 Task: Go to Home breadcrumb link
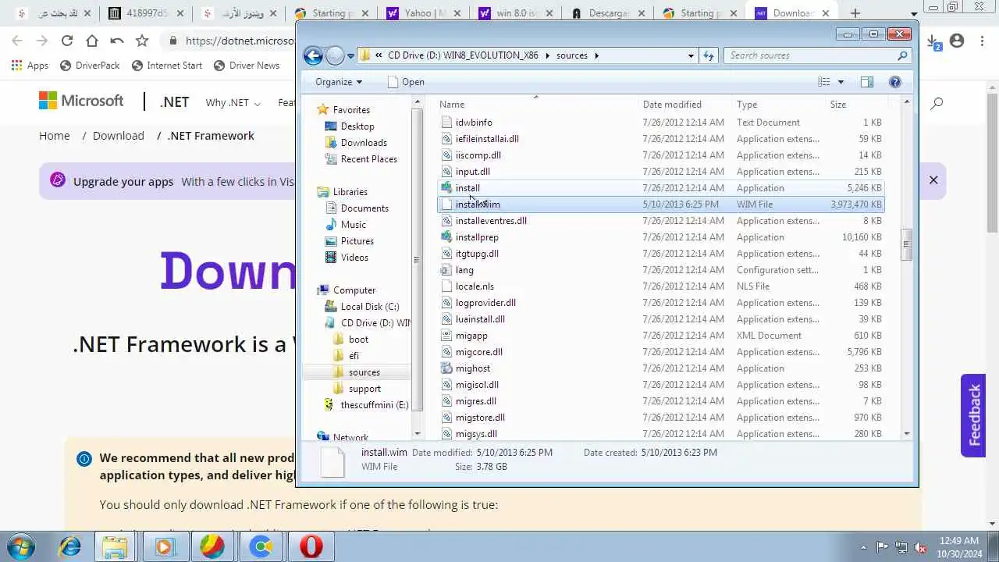pyautogui.click(x=55, y=136)
